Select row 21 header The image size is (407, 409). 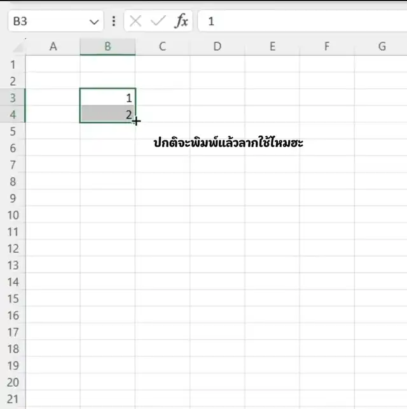pos(13,399)
